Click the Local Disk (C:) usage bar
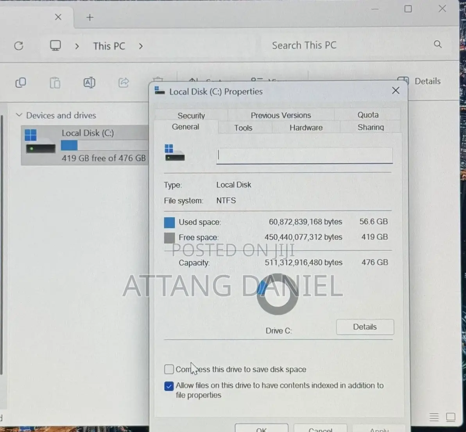 (105, 146)
